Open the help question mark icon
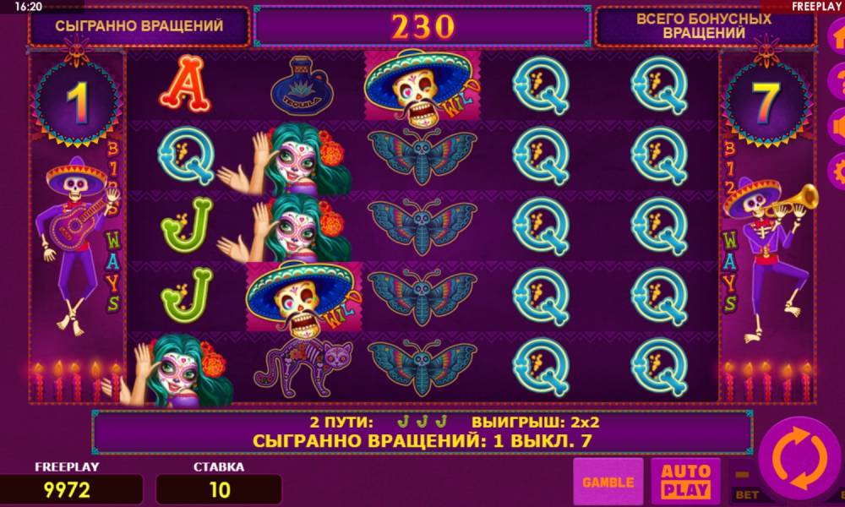Viewport: 845px width, 507px height. coord(837,82)
